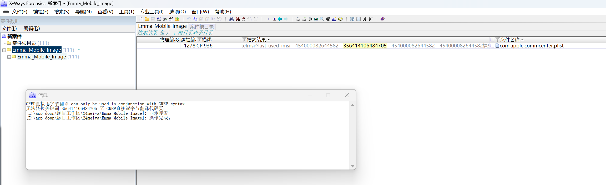Open case panel 编辑(D) menu
606x185 pixels.
32,29
